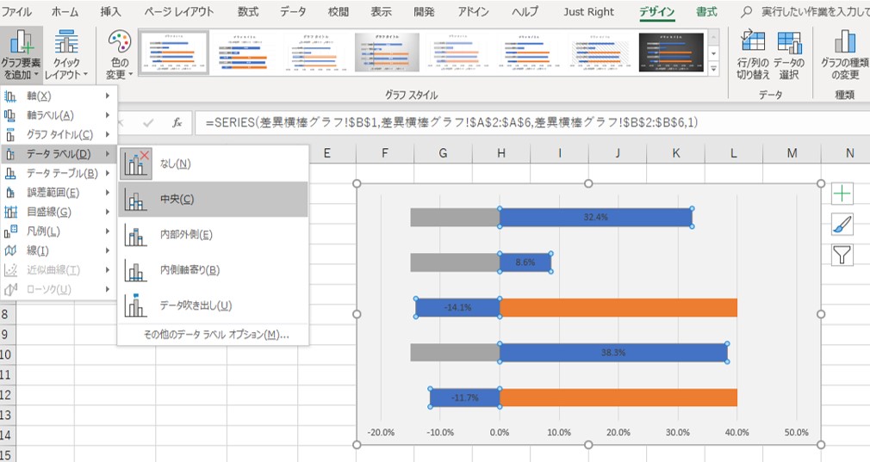This screenshot has height=462, width=870.
Task: Click the top gray bar segment
Action: [x=455, y=217]
